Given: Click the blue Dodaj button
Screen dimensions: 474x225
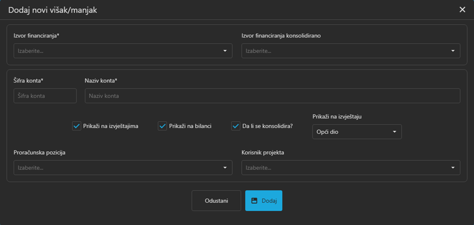Looking at the screenshot, I should click(264, 201).
